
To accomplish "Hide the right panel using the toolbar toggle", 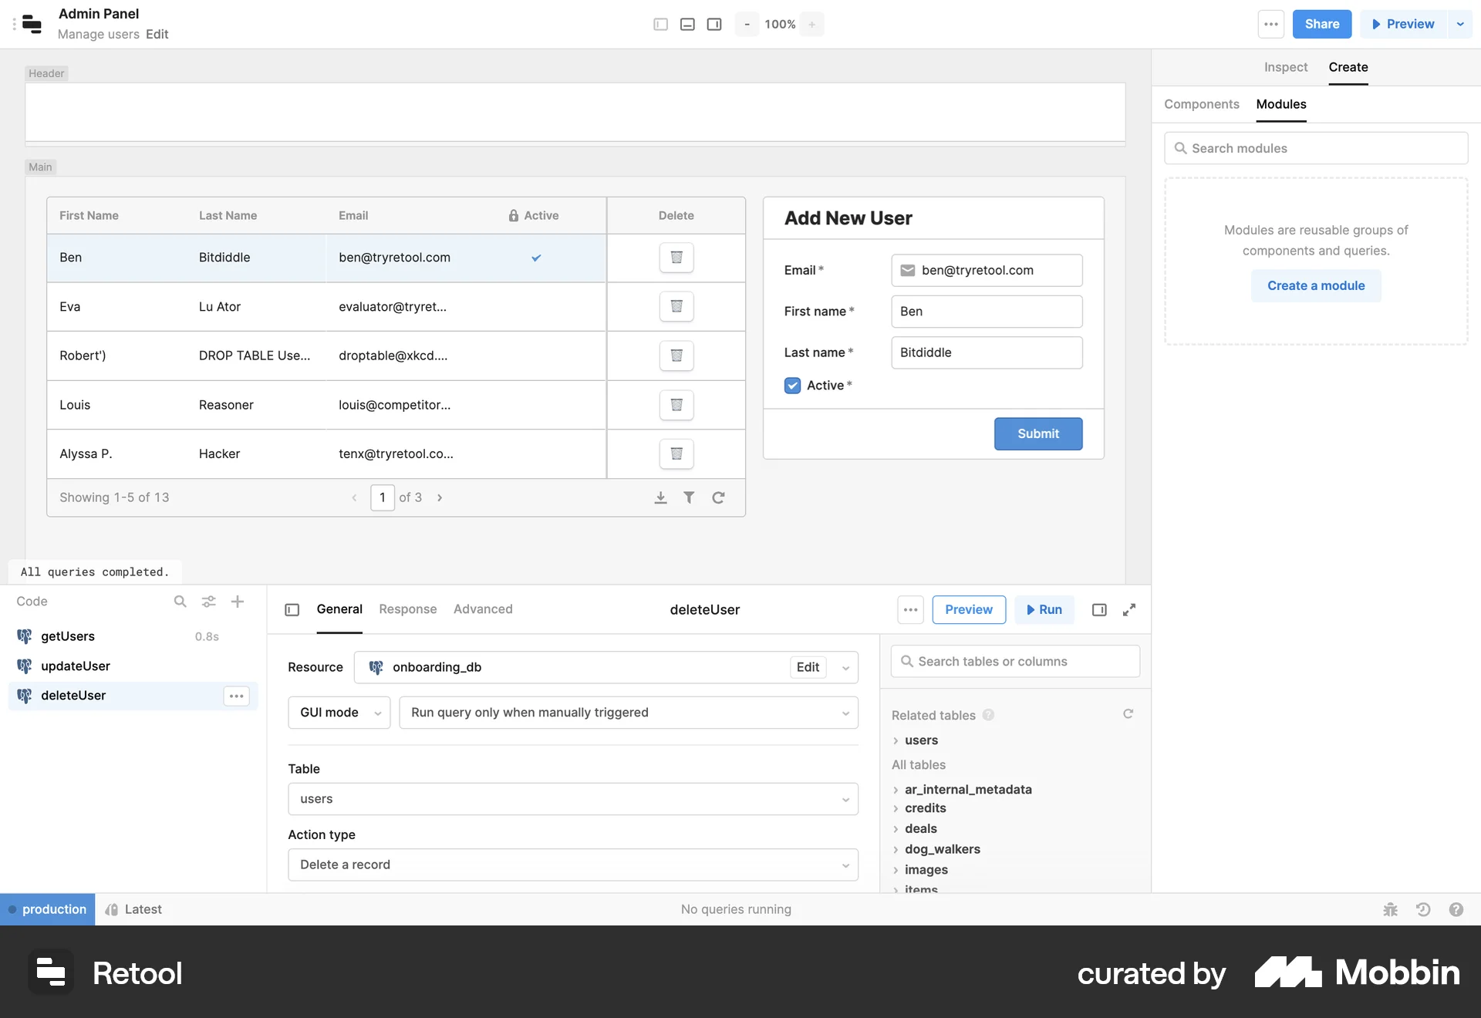I will point(714,24).
